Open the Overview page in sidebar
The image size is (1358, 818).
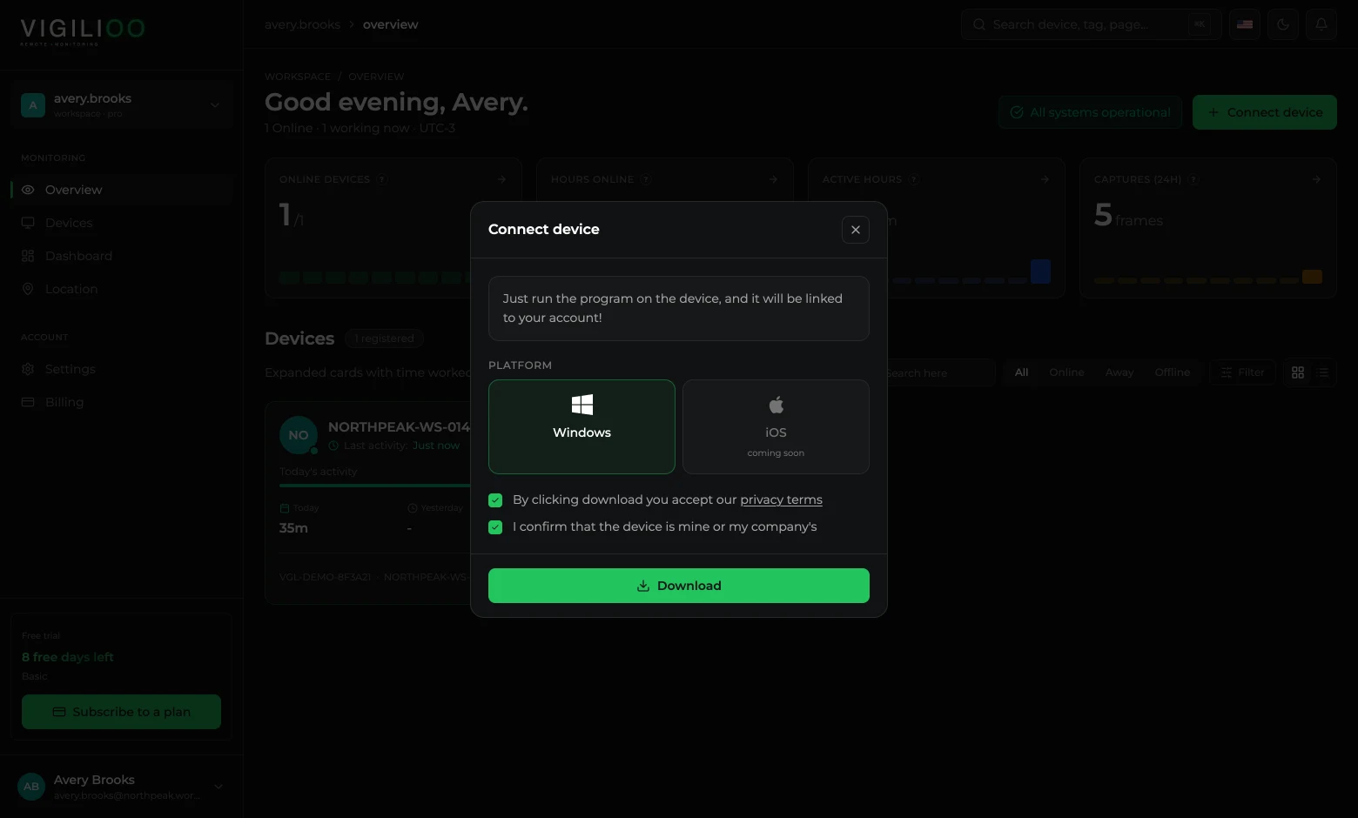coord(122,190)
